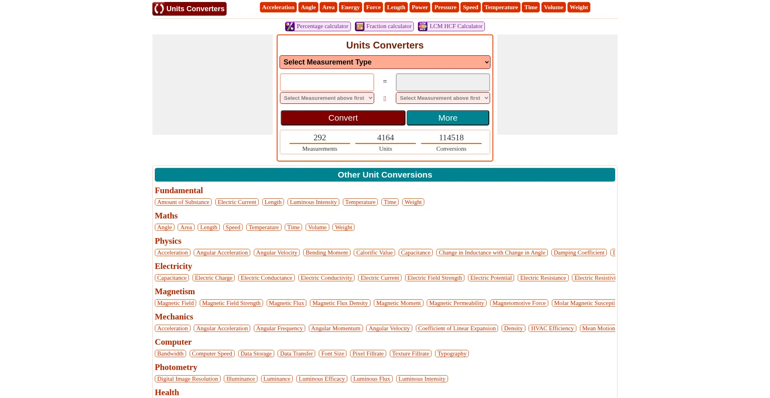Screen dimensions: 770x398
Task: Expand the left source unit dropdown
Action: (x=327, y=98)
